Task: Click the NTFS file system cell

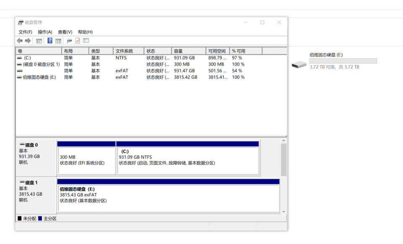Action: 121,58
